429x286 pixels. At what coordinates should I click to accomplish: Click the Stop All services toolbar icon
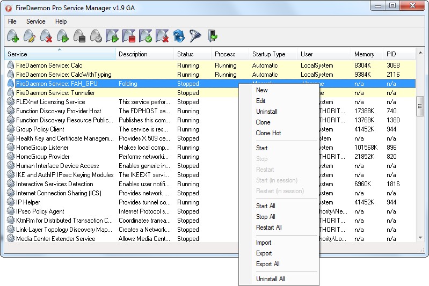pos(129,36)
